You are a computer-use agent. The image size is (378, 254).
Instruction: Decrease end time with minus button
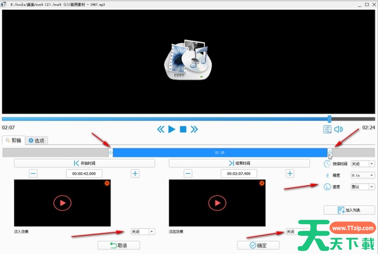coord(188,174)
